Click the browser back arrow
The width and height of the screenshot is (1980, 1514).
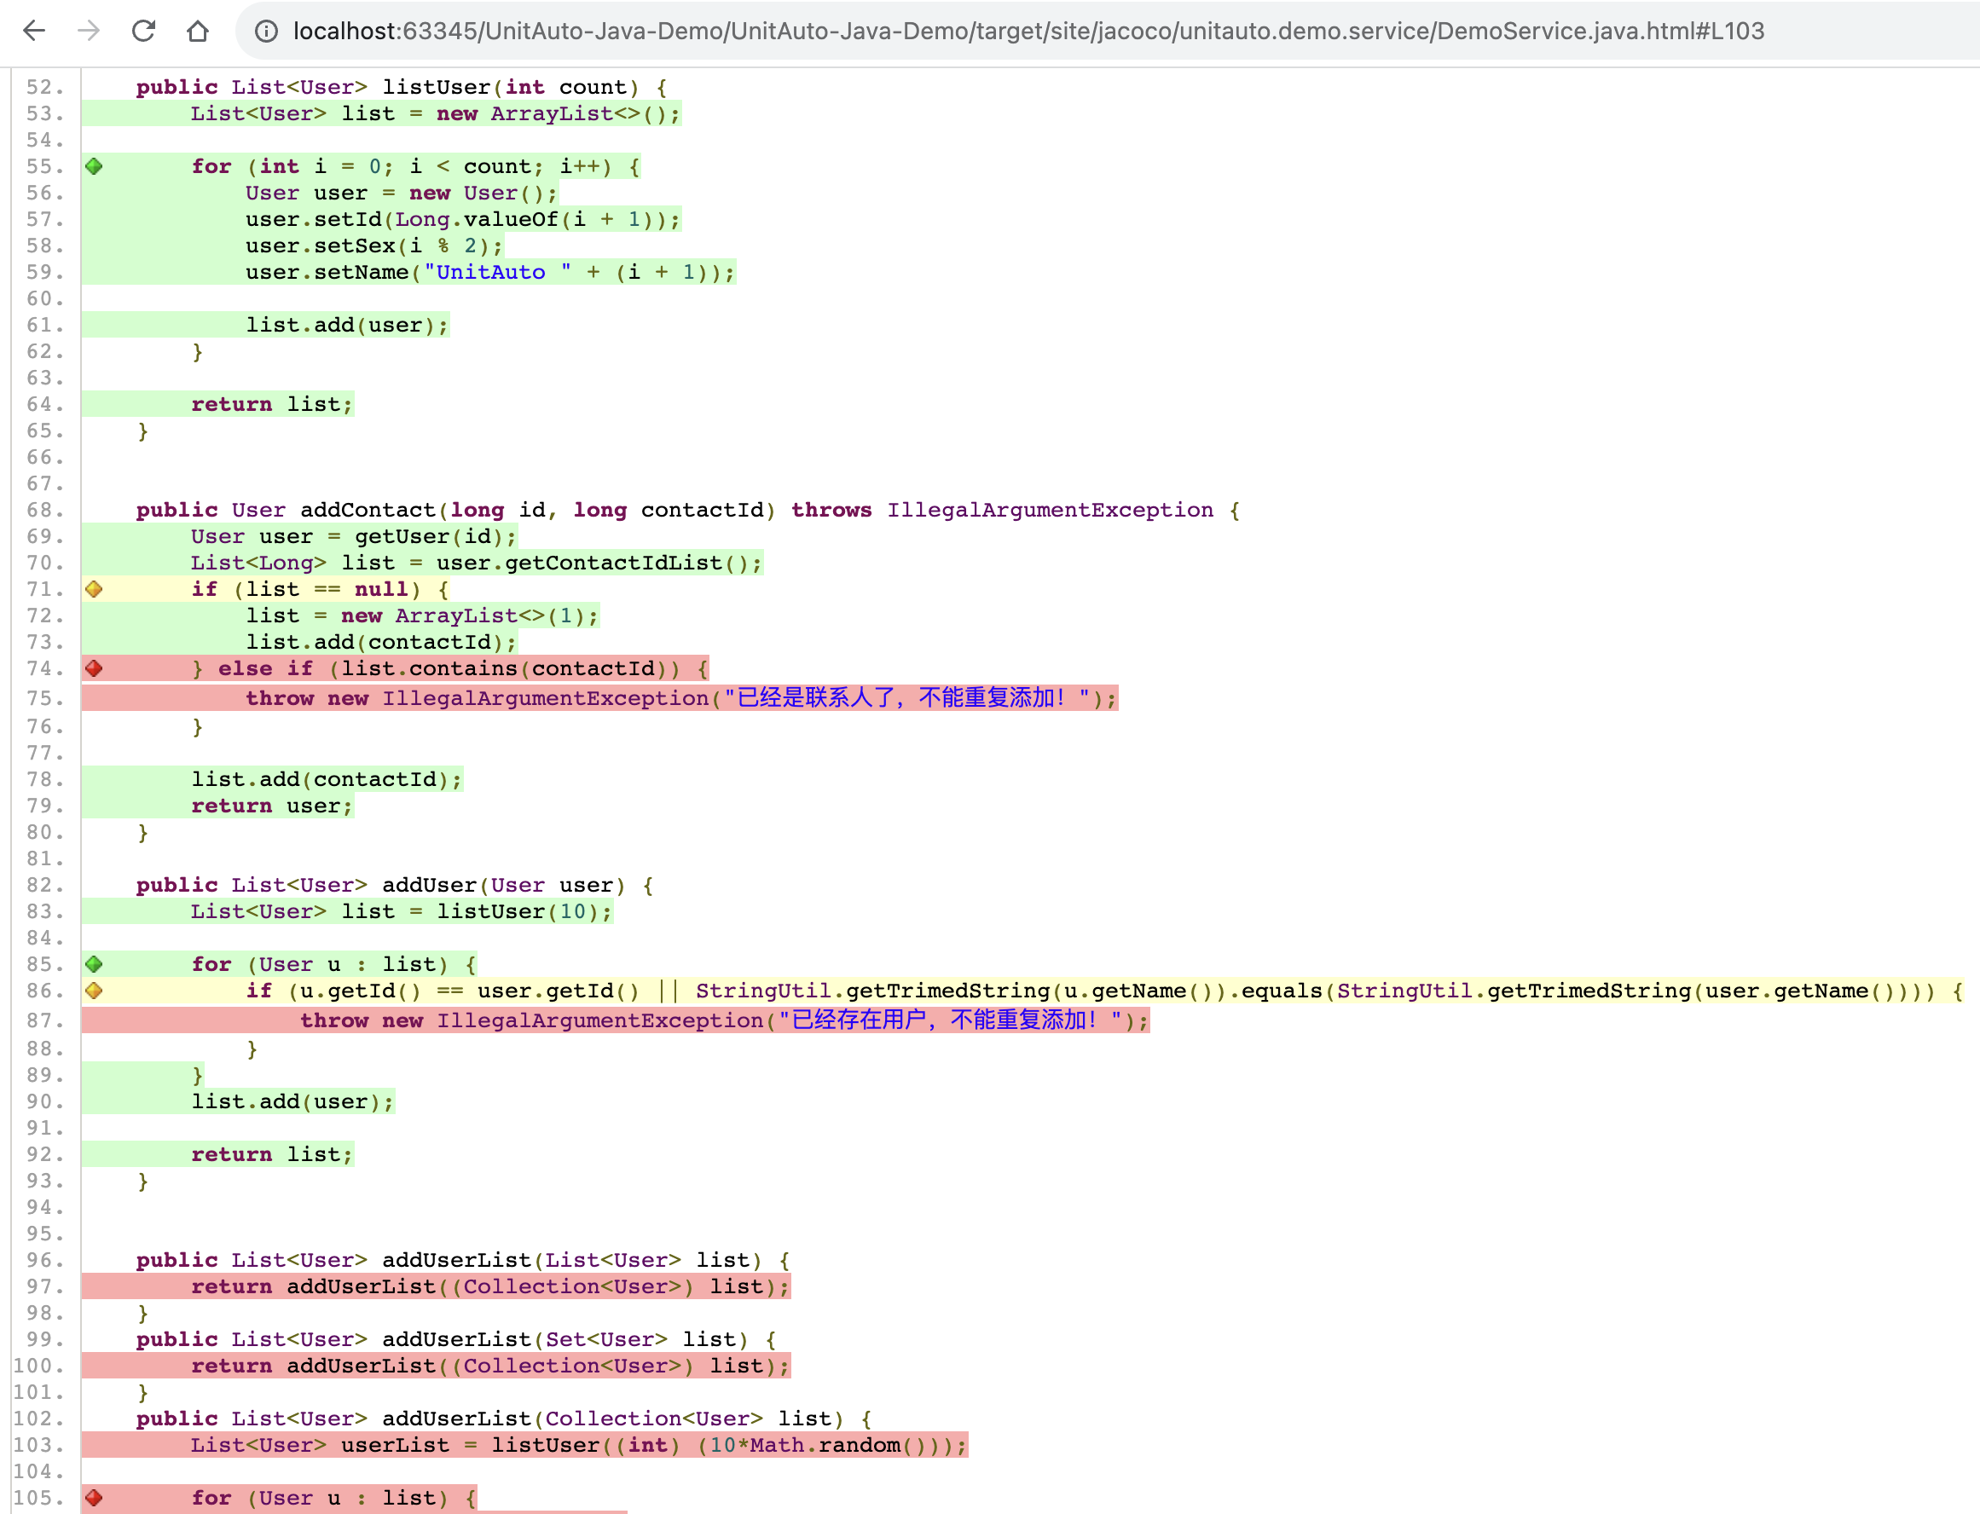point(34,31)
